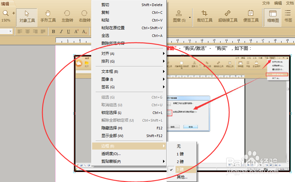Align text left
The width and height of the screenshot is (295, 182).
[x=20, y=31]
